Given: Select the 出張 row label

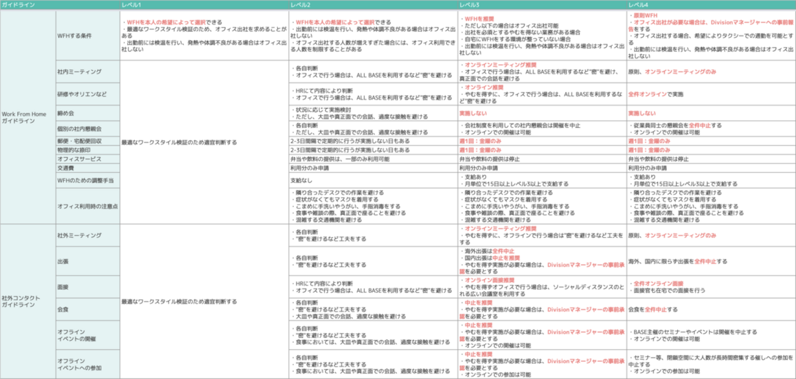Looking at the screenshot, I should [x=87, y=262].
